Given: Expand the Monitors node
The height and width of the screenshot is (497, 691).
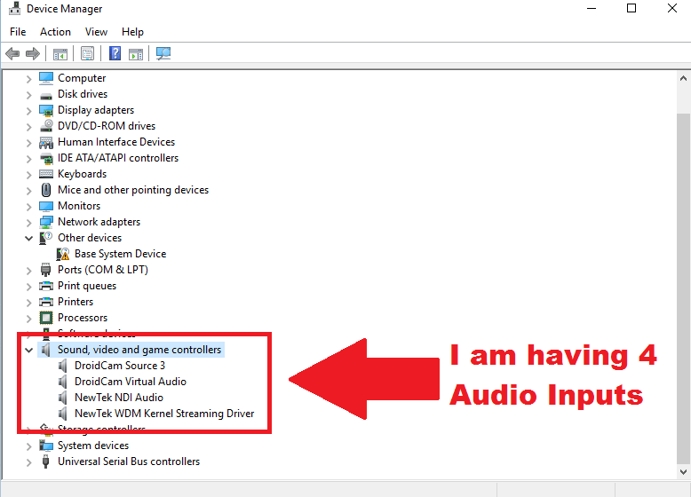Looking at the screenshot, I should click(x=29, y=207).
